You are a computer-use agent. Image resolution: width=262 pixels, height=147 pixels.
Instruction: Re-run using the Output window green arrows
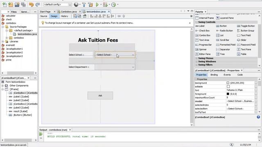click(x=41, y=134)
